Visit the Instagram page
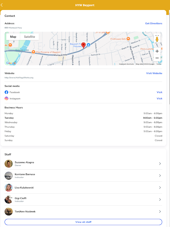This screenshot has height=227, width=170. (160, 98)
